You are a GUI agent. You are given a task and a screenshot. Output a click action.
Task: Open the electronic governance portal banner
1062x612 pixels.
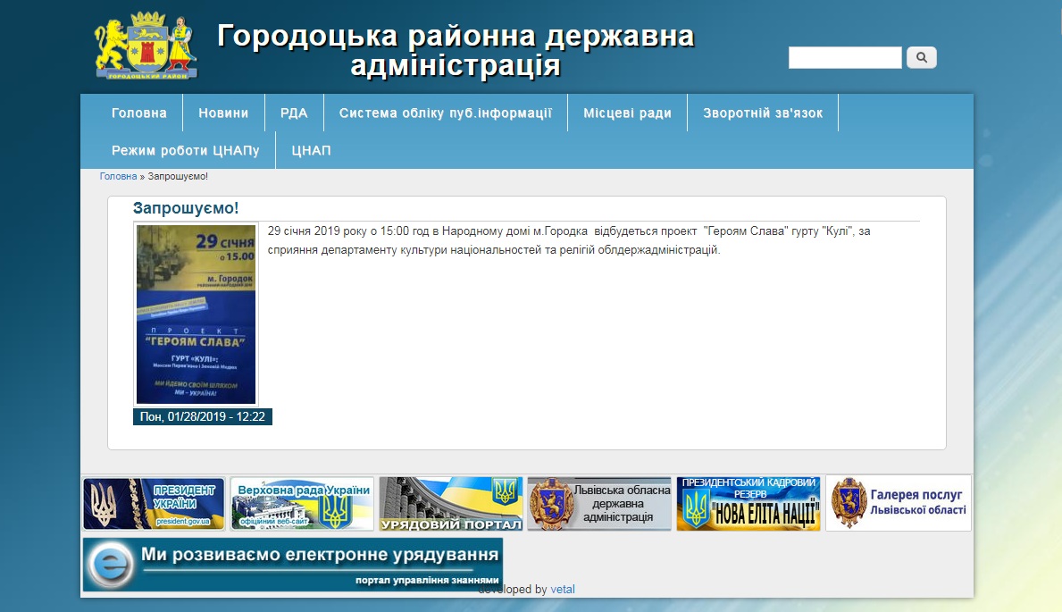(292, 565)
